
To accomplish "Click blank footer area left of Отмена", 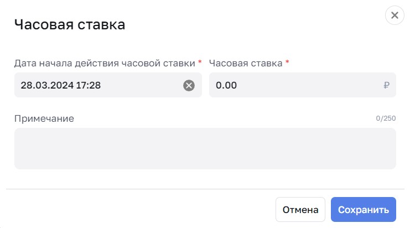I will tap(138, 210).
